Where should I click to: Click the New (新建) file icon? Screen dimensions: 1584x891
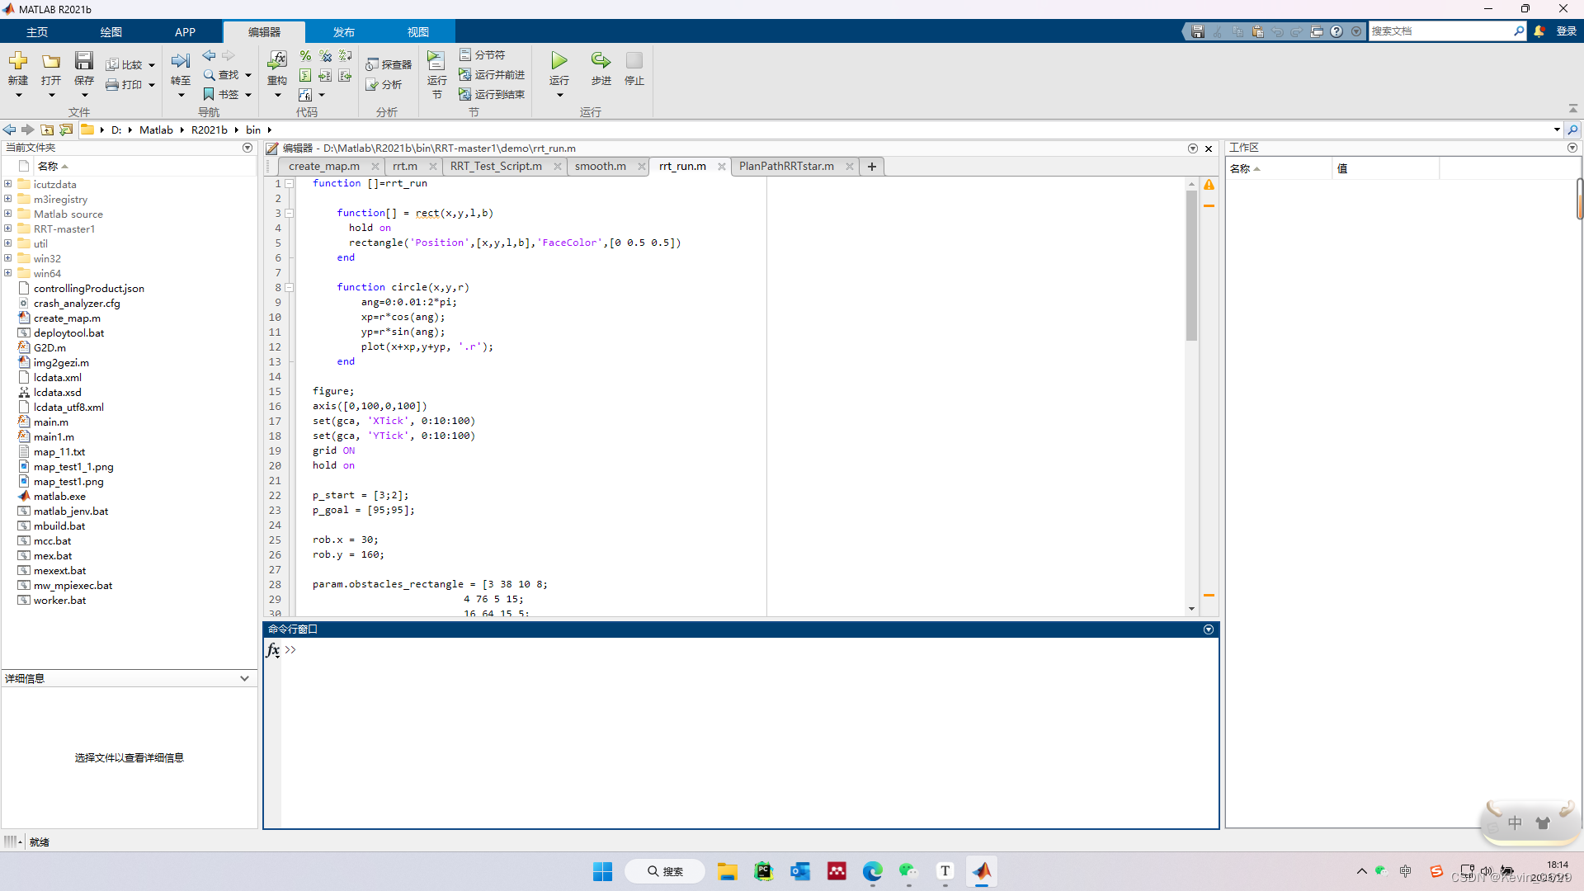pos(18,61)
